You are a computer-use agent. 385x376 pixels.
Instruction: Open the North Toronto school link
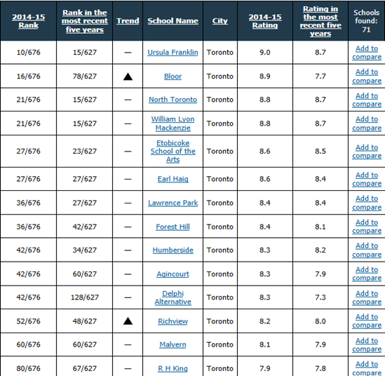click(173, 100)
